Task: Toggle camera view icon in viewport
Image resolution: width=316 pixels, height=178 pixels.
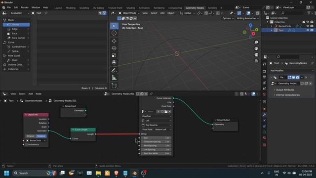Action: pos(256,55)
